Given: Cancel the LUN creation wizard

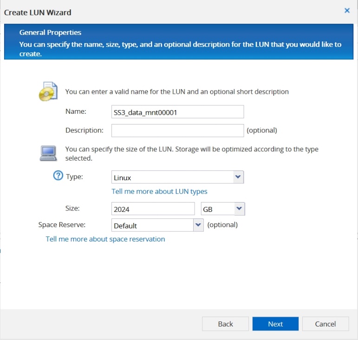Looking at the screenshot, I should tap(325, 324).
